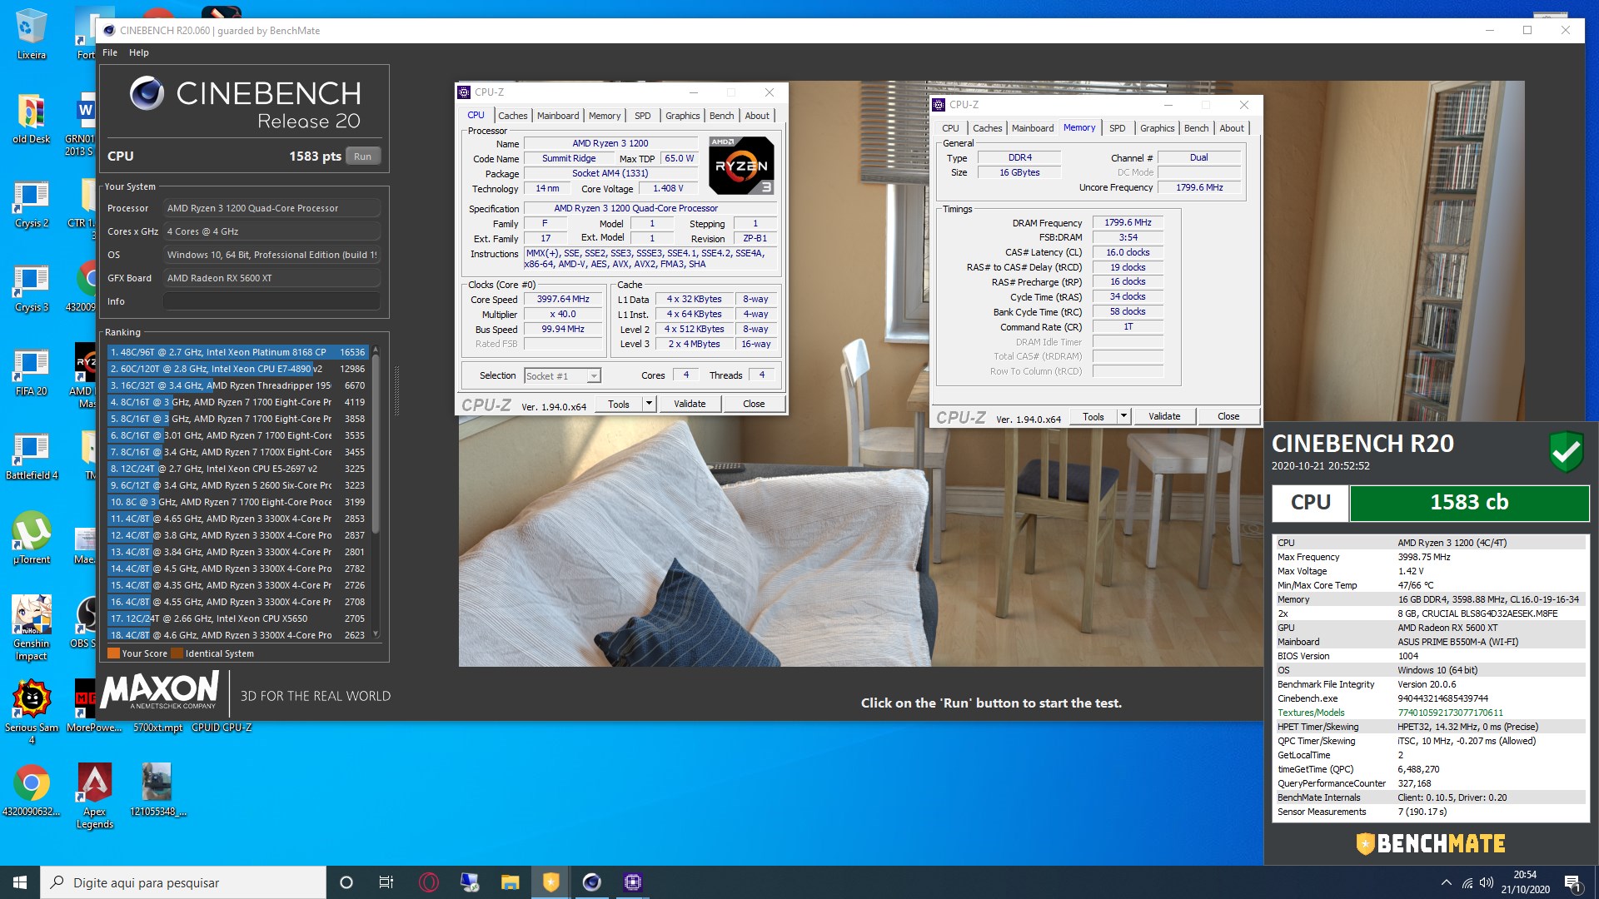The height and width of the screenshot is (899, 1599).
Task: Open the network status tray icon
Action: click(x=1467, y=883)
